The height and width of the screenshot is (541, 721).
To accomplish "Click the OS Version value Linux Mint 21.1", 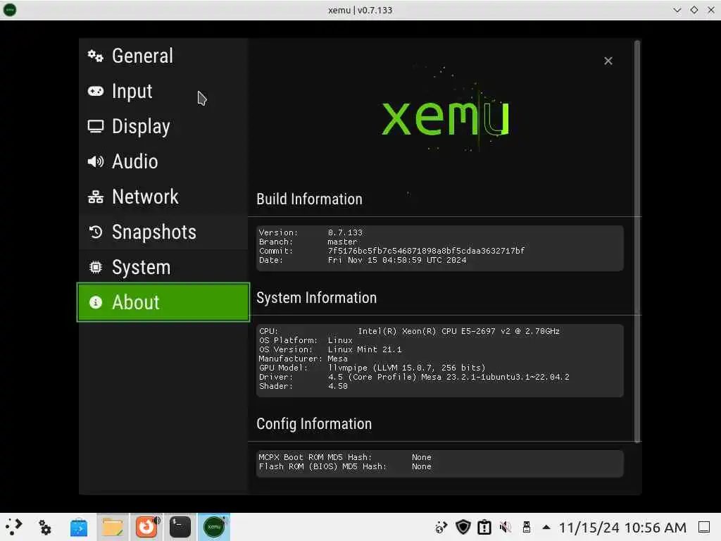I will coord(365,349).
